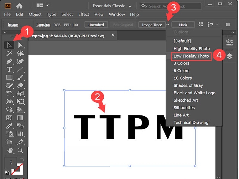Select the Pen tool
Viewport: 239px width, 179px height.
click(x=9, y=61)
